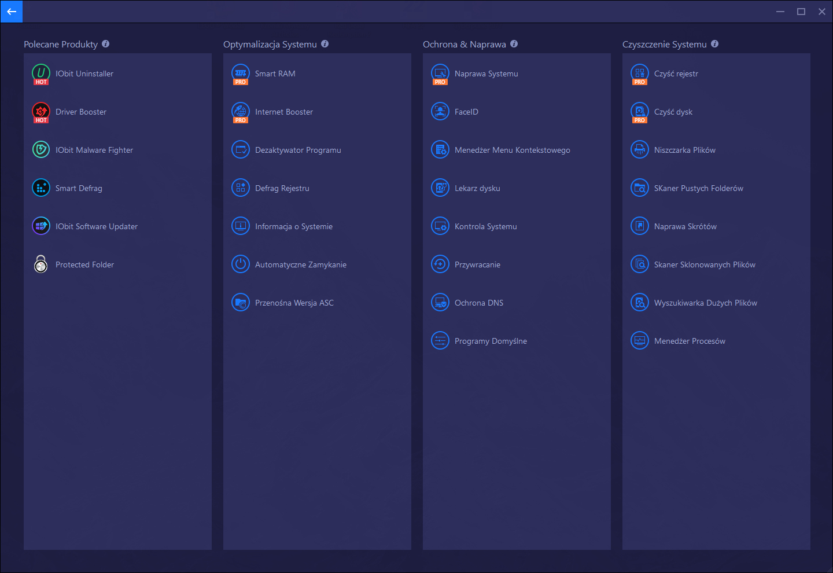Open IObit Malware Fighter icon
Image resolution: width=833 pixels, height=573 pixels.
tap(41, 149)
